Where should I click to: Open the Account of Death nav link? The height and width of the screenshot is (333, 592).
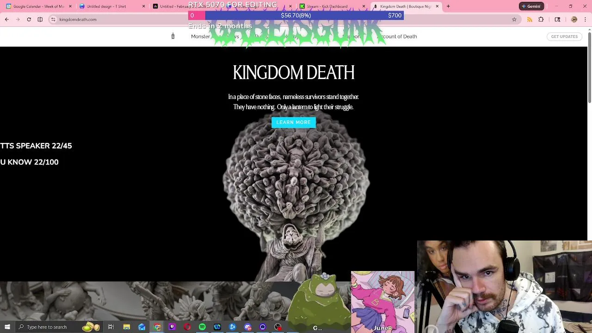click(398, 37)
